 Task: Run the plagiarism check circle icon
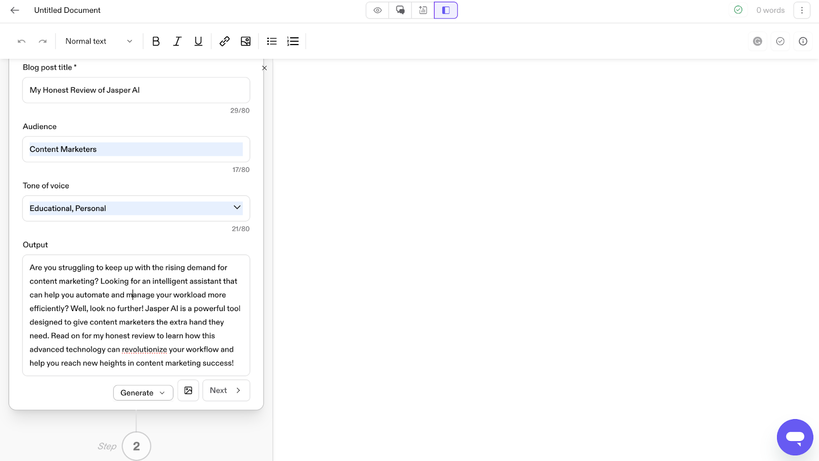tap(780, 41)
